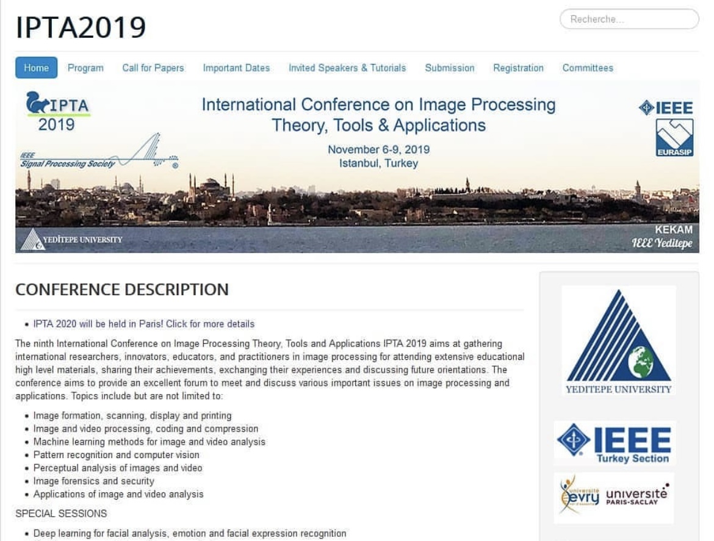
Task: Select the Home tab
Action: coord(36,68)
